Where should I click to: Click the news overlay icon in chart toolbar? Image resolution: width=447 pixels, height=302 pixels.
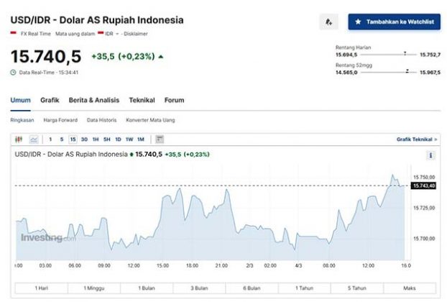pos(160,139)
